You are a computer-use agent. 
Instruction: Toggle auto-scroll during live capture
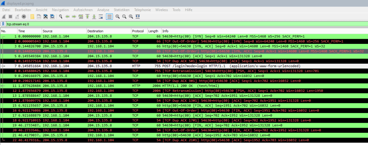coord(101,17)
